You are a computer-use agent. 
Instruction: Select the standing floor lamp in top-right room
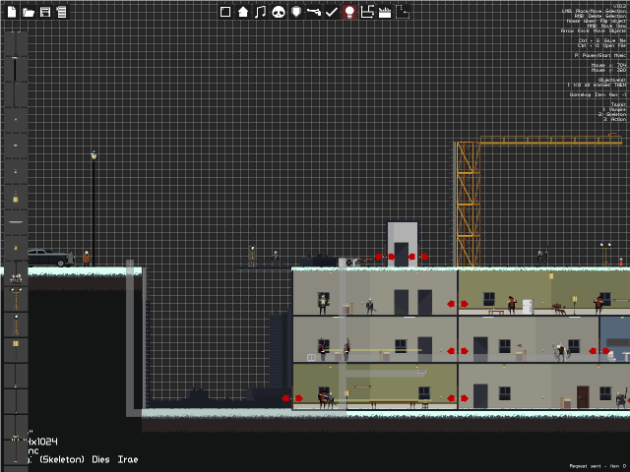click(575, 306)
